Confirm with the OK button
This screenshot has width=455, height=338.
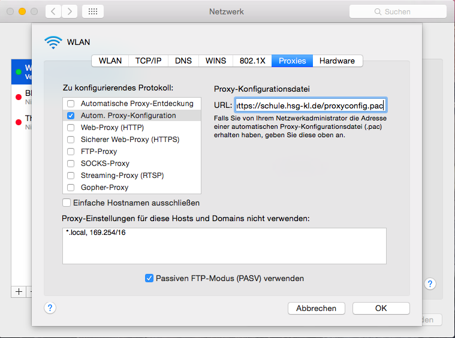point(381,308)
